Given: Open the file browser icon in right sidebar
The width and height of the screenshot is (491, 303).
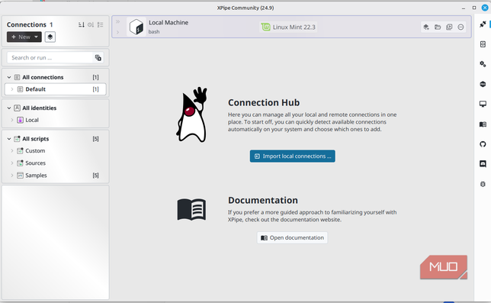Looking at the screenshot, I should [x=483, y=44].
